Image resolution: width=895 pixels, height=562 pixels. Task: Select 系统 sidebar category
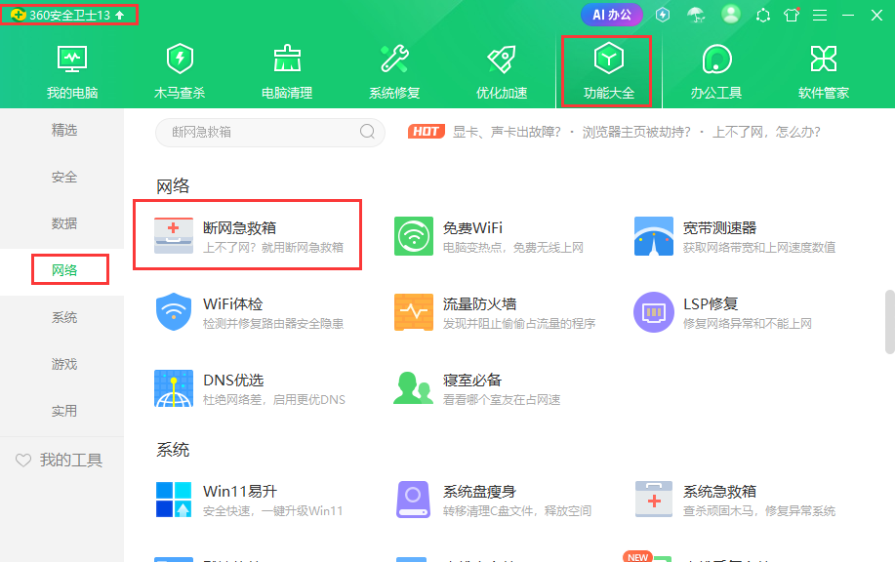pos(64,317)
